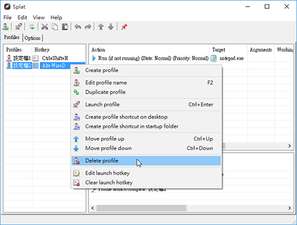The height and width of the screenshot is (225, 297).
Task: Click right arrow of the actions list scrollbar
Action: (x=289, y=146)
